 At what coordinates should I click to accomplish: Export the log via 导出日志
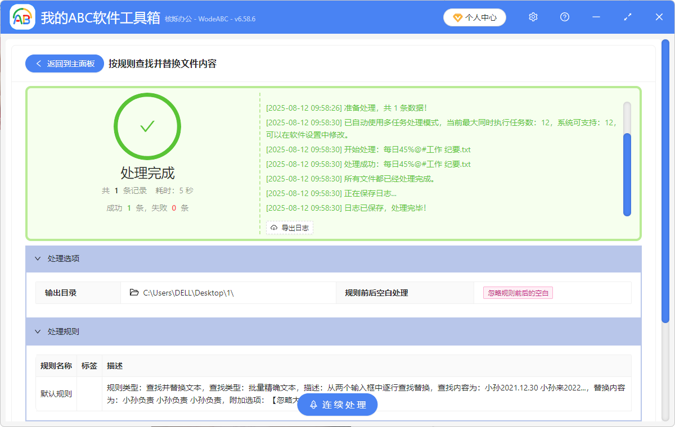pyautogui.click(x=289, y=228)
